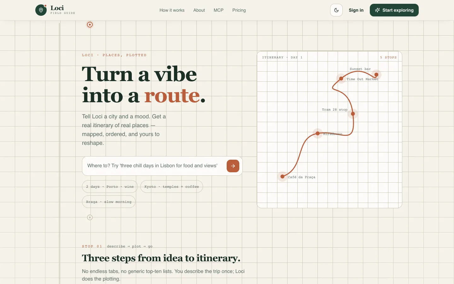Pick the '2 days · Porto · wine' suggestion
This screenshot has width=454, height=284.
tap(110, 186)
